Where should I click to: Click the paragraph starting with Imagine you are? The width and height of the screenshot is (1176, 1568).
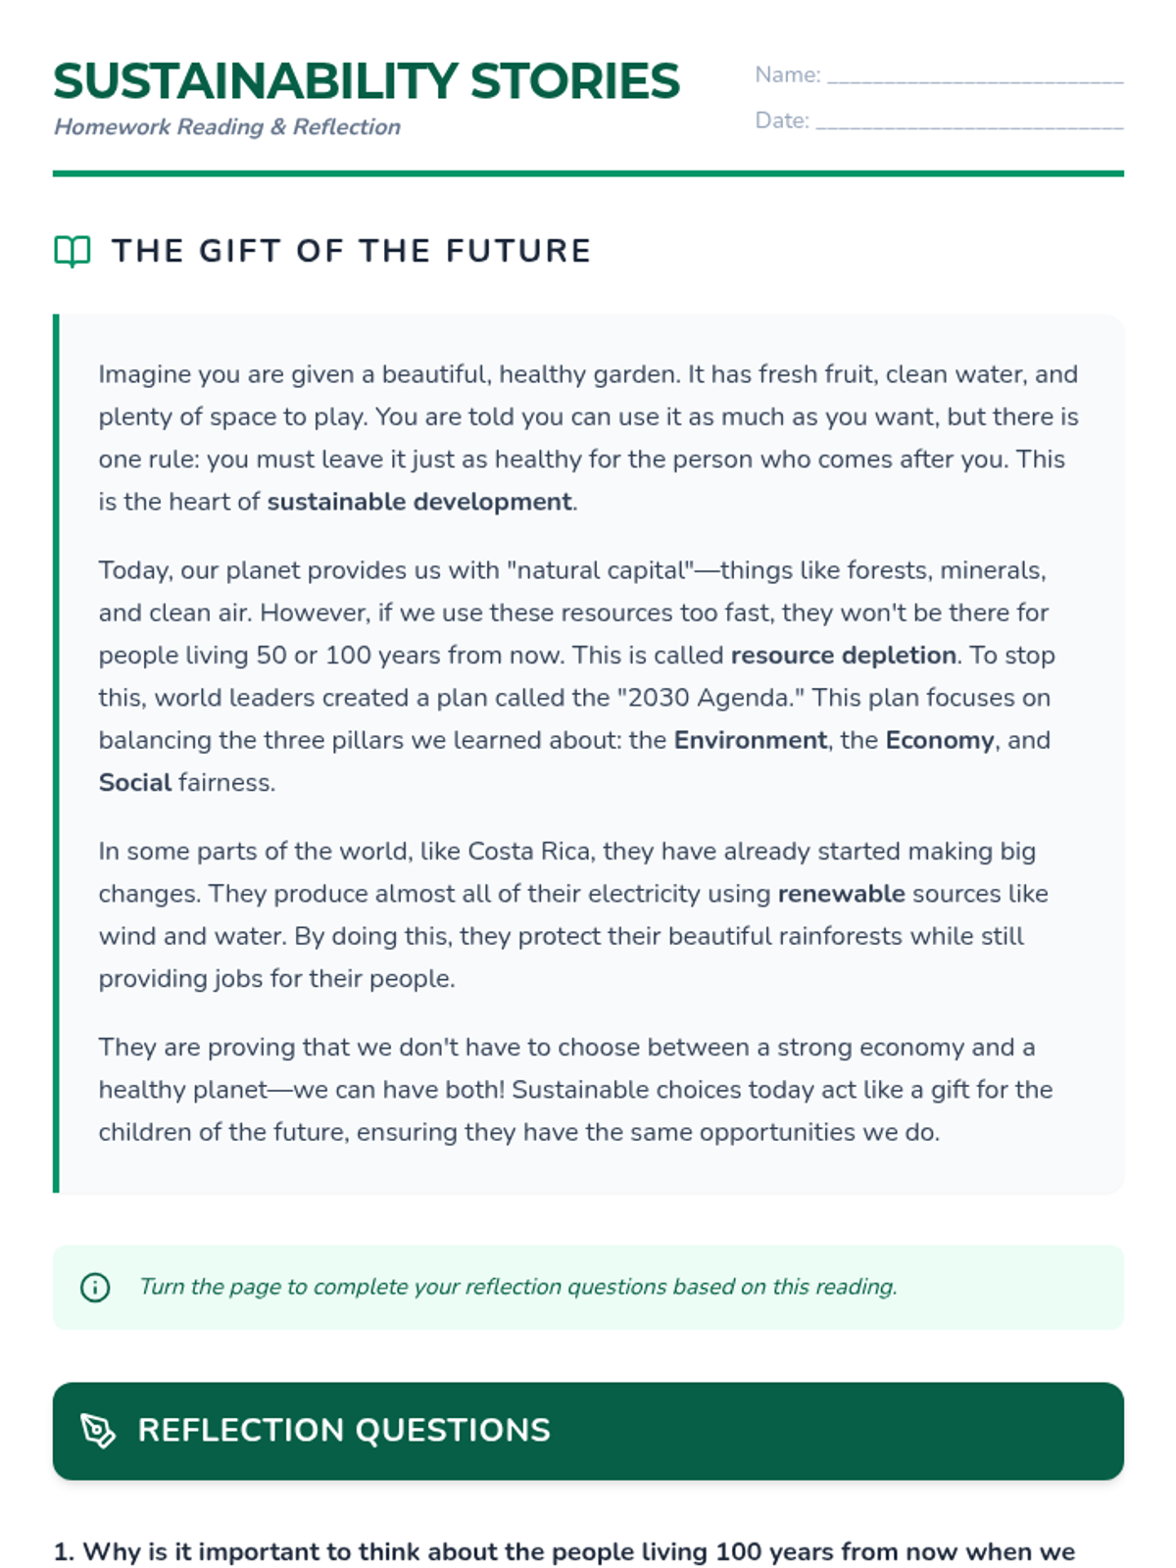pos(588,438)
